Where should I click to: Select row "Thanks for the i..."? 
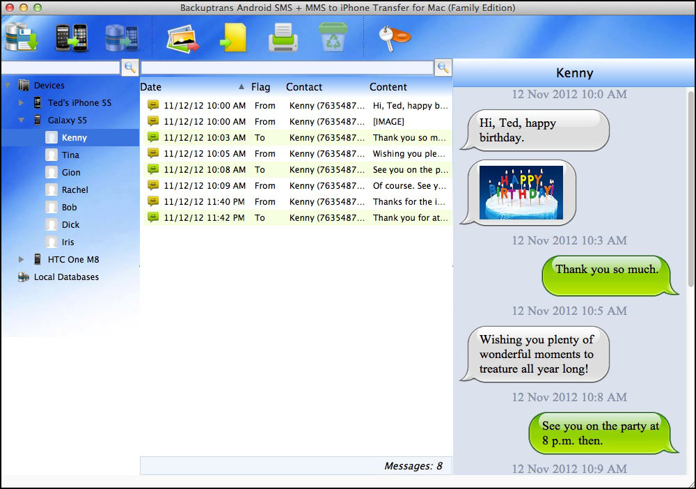[x=297, y=201]
